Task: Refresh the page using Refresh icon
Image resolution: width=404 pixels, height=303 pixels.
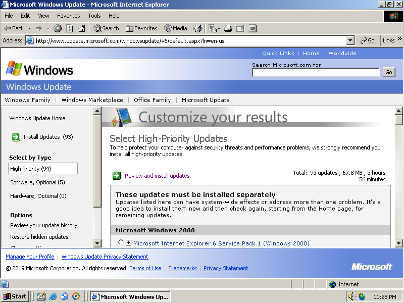Action: click(70, 28)
